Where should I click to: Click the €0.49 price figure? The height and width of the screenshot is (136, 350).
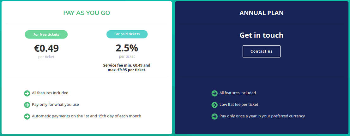pyautogui.click(x=46, y=48)
